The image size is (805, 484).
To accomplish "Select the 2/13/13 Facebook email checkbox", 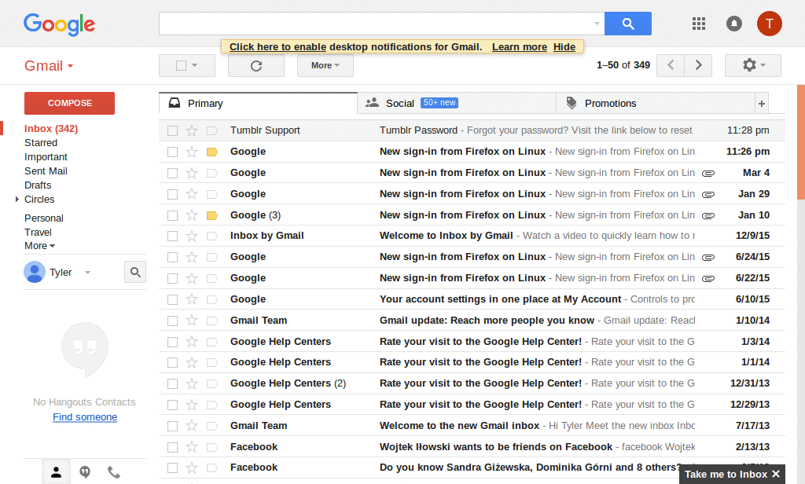I will [172, 447].
